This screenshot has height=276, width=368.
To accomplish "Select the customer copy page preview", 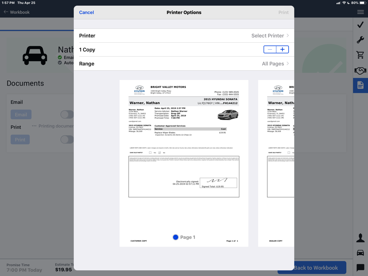I will [184, 163].
